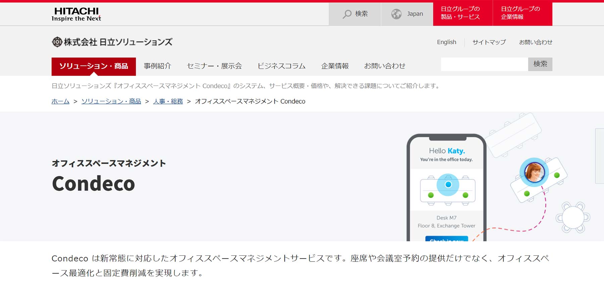Screen dimensions: 604x290
Task: Click the globe icon beside Japan
Action: [x=396, y=14]
